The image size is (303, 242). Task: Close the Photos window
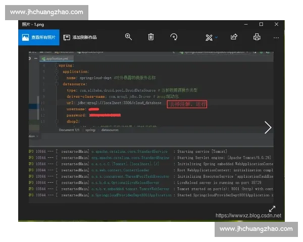pos(276,24)
